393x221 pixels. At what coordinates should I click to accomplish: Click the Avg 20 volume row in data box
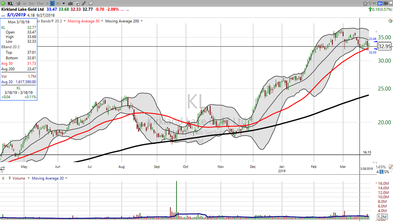pos(18,82)
